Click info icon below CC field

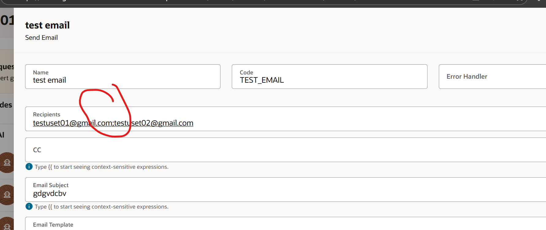pos(29,167)
